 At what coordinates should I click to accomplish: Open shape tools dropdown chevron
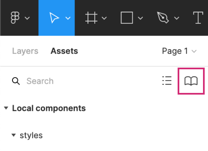(141, 18)
